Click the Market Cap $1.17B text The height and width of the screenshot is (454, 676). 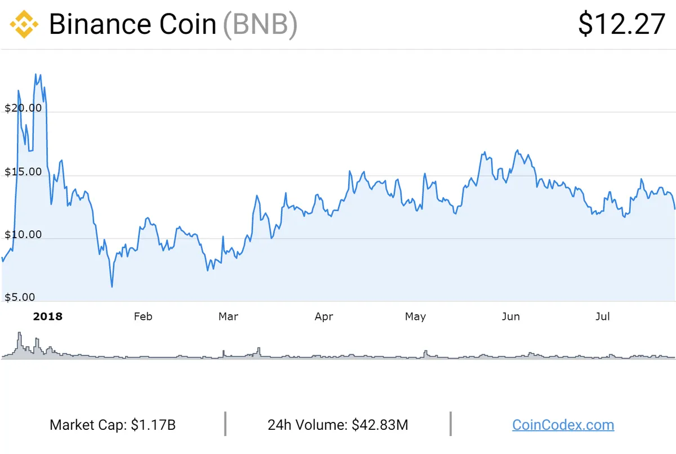pyautogui.click(x=113, y=425)
